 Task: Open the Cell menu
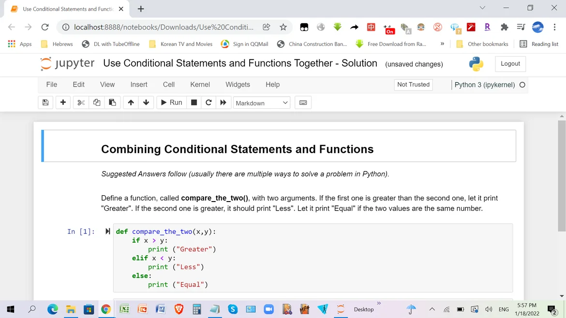(169, 85)
